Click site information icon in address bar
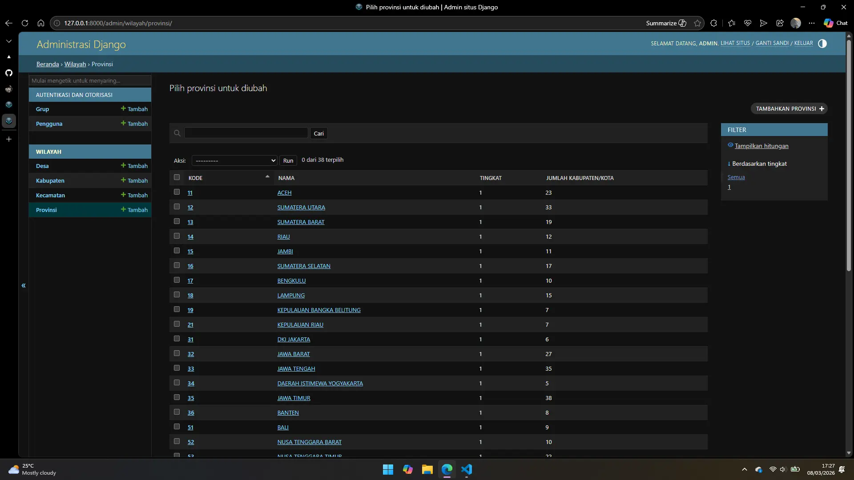Viewport: 854px width, 480px height. pos(57,23)
